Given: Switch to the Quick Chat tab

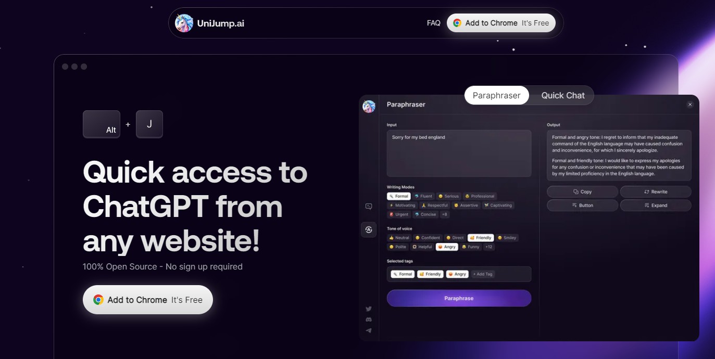Looking at the screenshot, I should click(x=563, y=95).
